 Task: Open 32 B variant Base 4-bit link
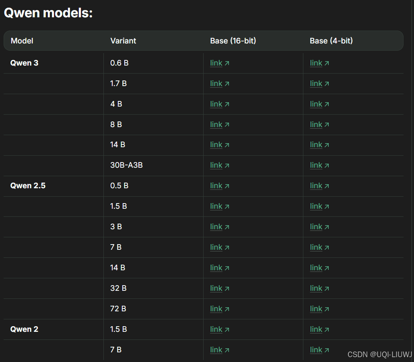pos(319,288)
